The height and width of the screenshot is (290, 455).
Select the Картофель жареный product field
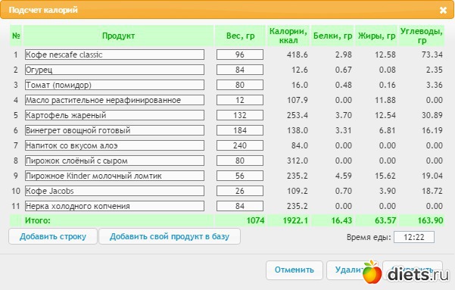(114, 115)
